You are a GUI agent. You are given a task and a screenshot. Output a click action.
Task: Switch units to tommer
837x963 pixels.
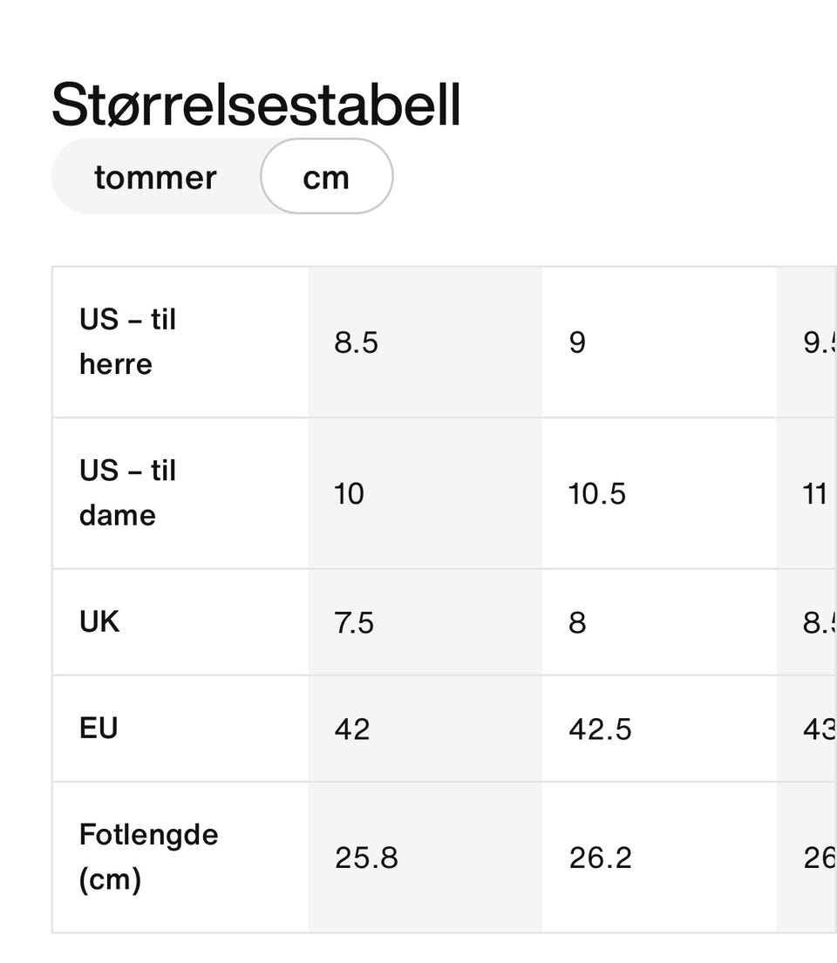click(155, 177)
